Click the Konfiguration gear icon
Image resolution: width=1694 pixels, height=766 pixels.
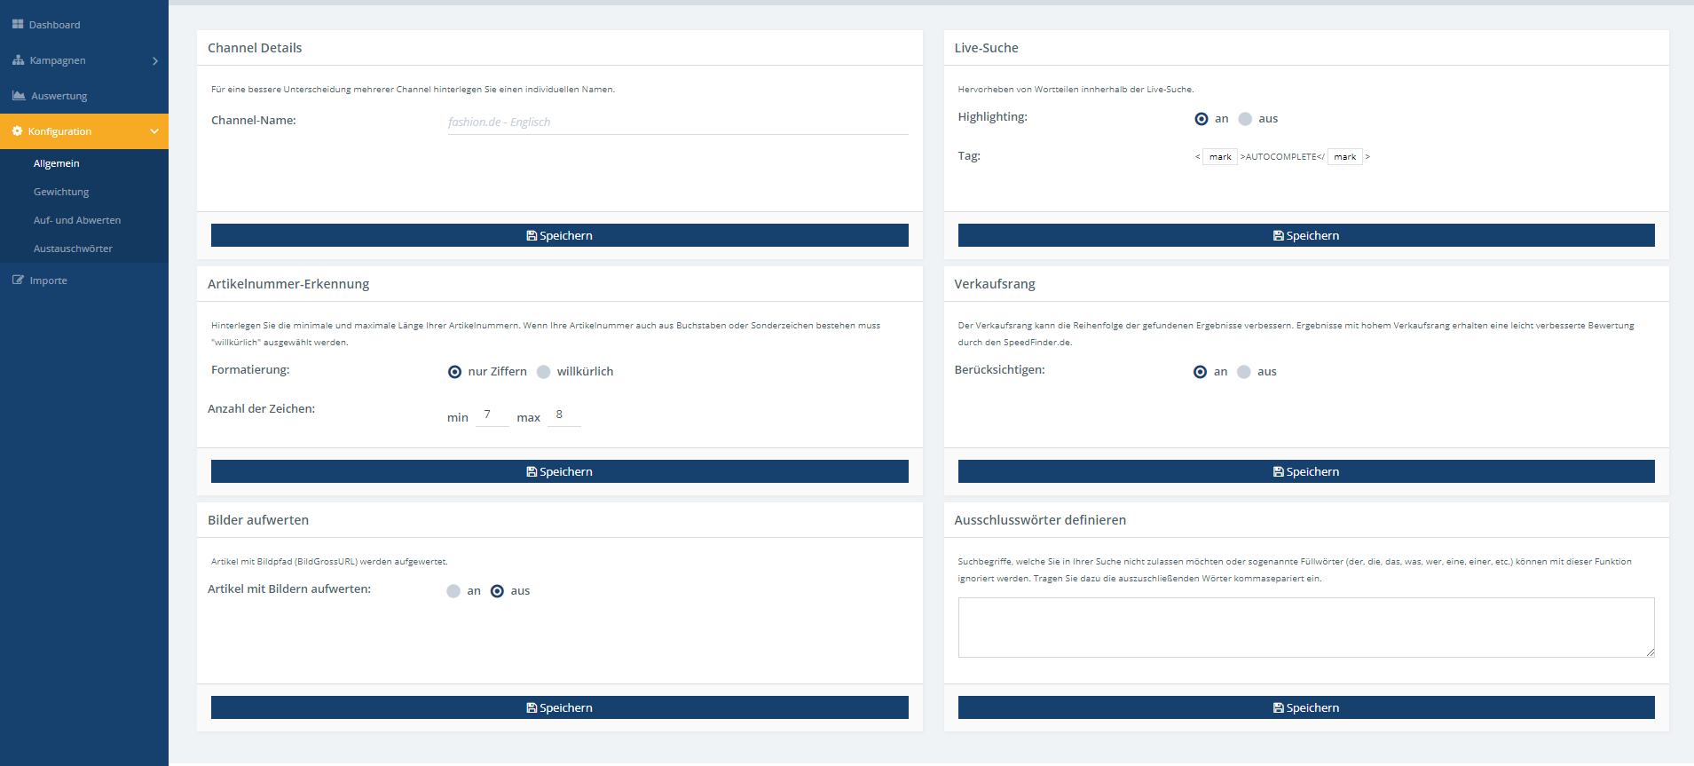[x=17, y=131]
